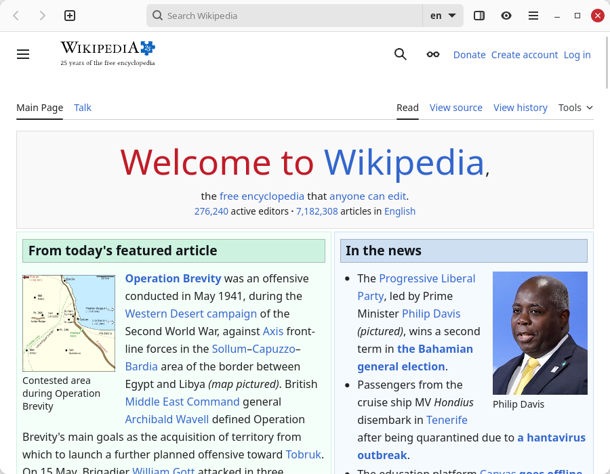This screenshot has height=474, width=610.
Task: Click Philip Davis link in news
Action: pyautogui.click(x=431, y=314)
